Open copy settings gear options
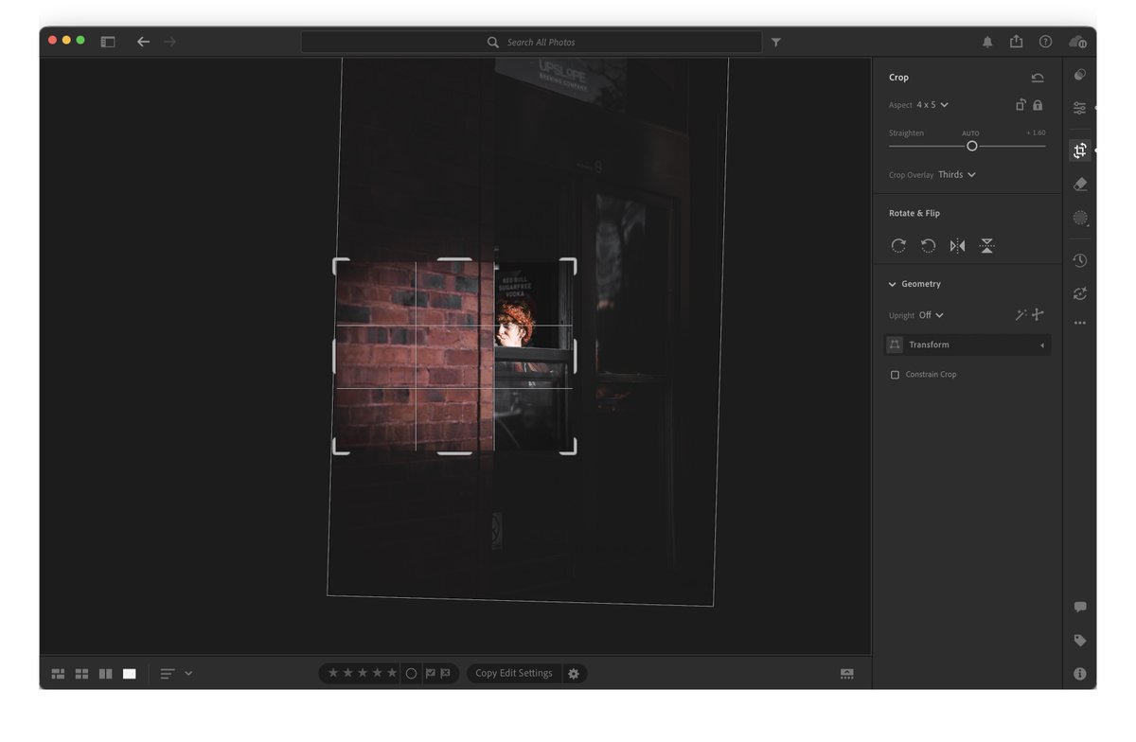Screen dimensions: 1136x742 (573, 674)
